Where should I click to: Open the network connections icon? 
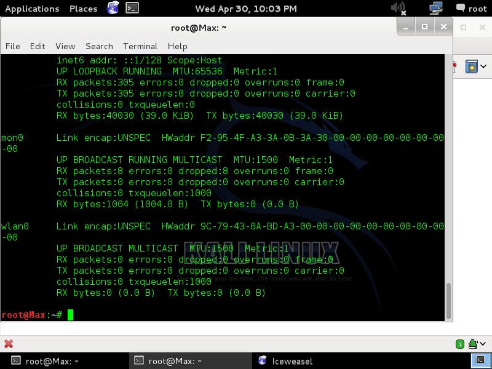pos(436,8)
